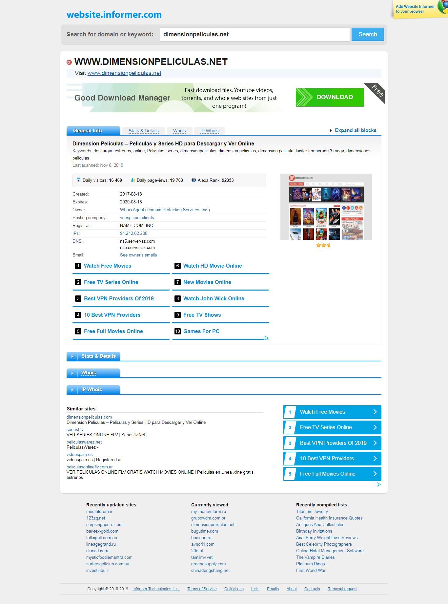Open the Titanium Jewelry list
Screen dimensions: 448x604
click(312, 512)
